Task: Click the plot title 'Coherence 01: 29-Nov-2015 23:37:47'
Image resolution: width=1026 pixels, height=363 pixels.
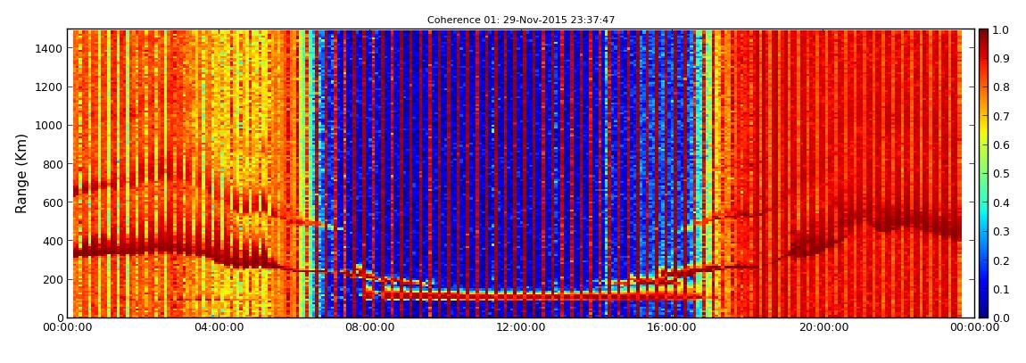Action: coord(521,21)
